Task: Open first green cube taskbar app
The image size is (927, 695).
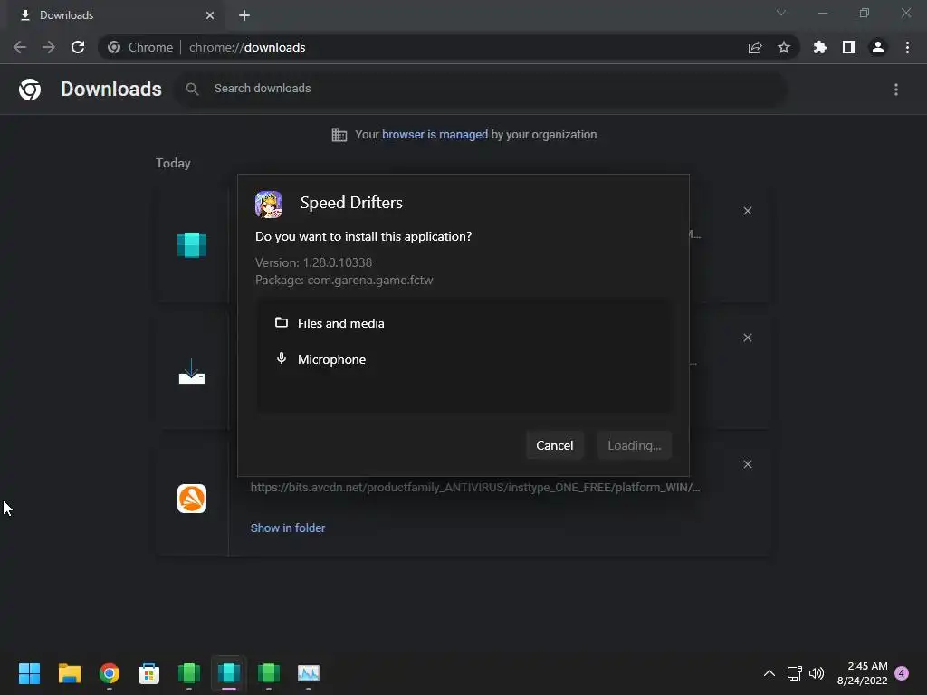Action: click(x=189, y=673)
